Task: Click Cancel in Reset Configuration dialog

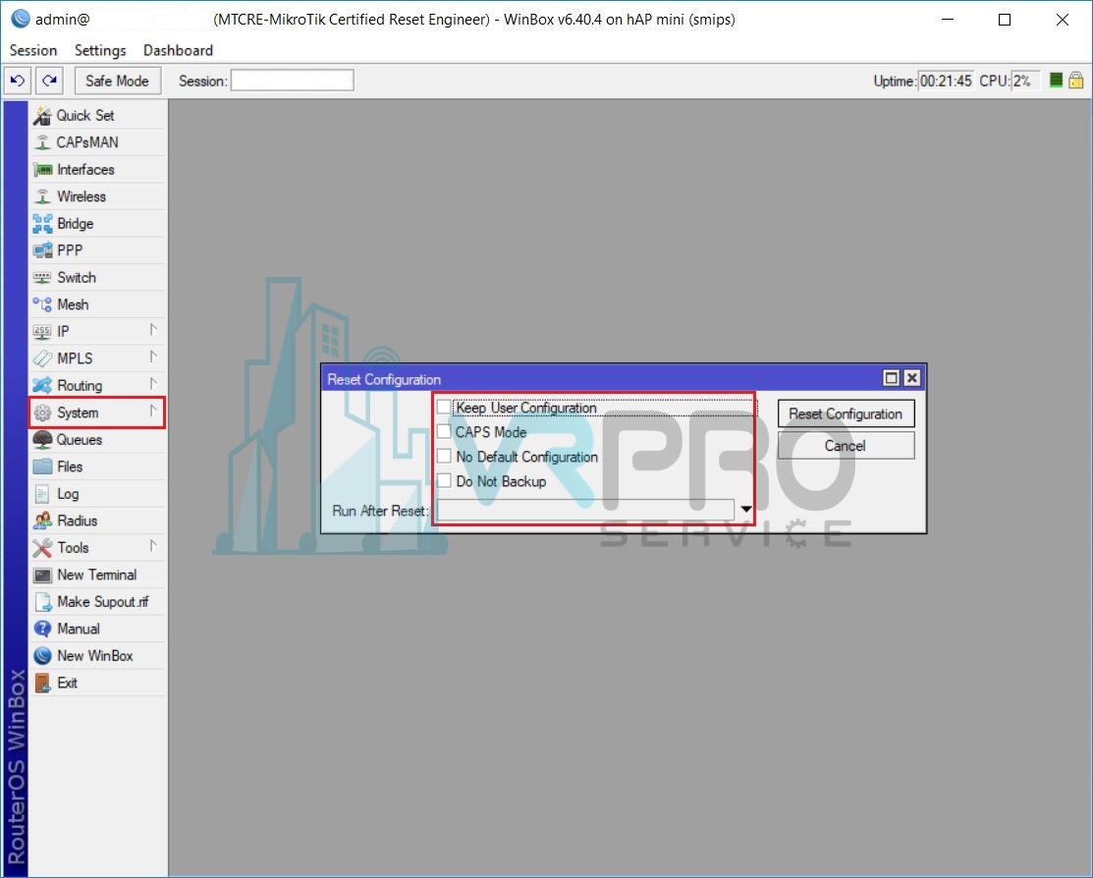Action: point(846,446)
